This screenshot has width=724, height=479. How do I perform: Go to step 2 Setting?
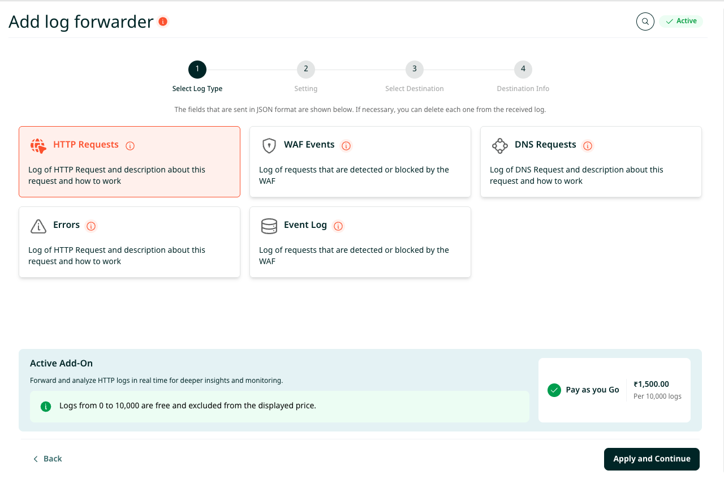pos(305,70)
